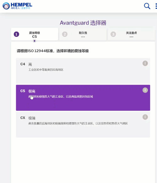Viewport: 157px width, 183px height.
Task: Show info for C5 corrosion category
Action: coord(145,90)
